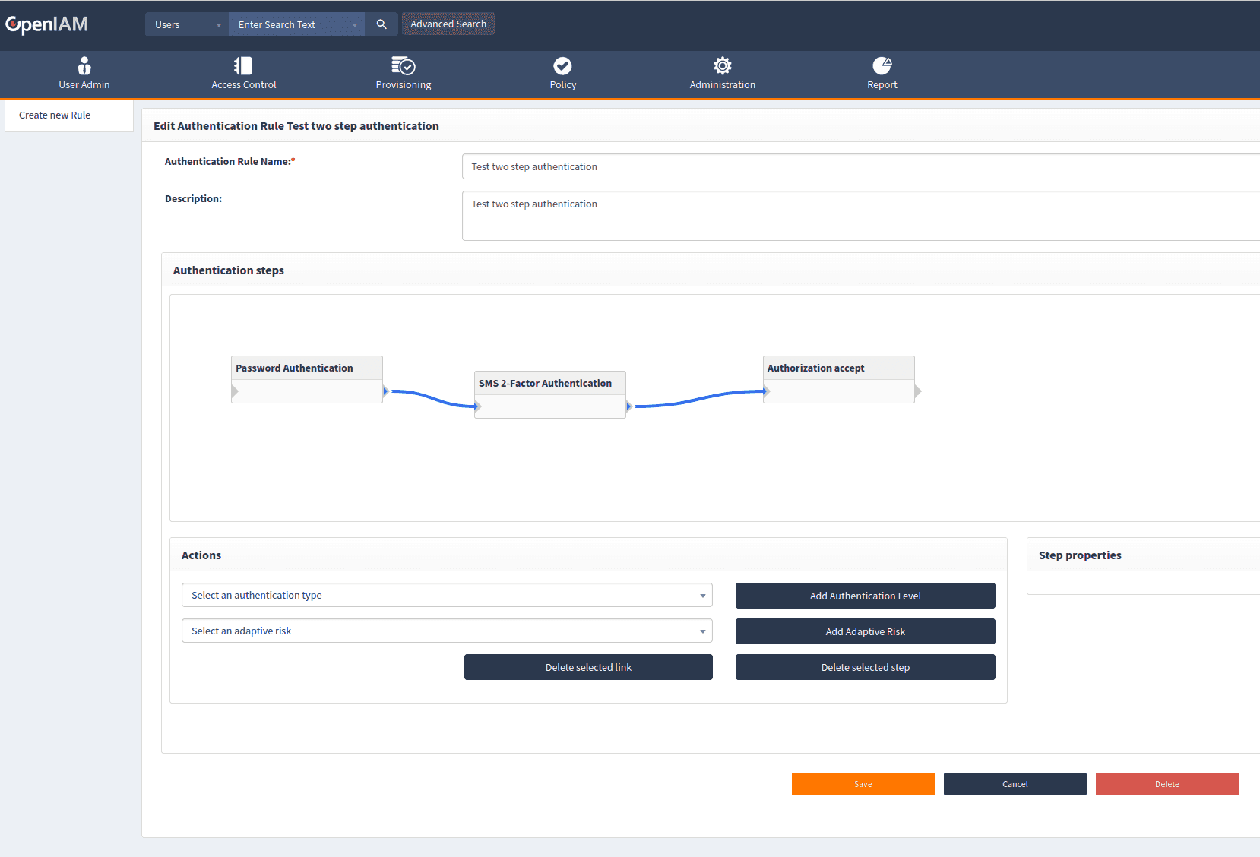Click the OpenIAM logo
This screenshot has width=1260, height=857.
click(47, 24)
